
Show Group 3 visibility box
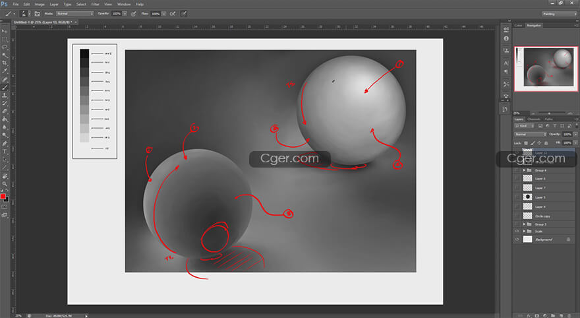point(517,224)
